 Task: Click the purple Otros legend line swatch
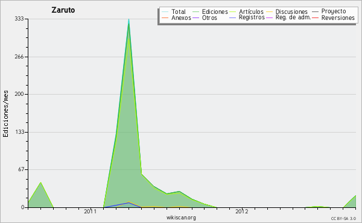[195, 17]
